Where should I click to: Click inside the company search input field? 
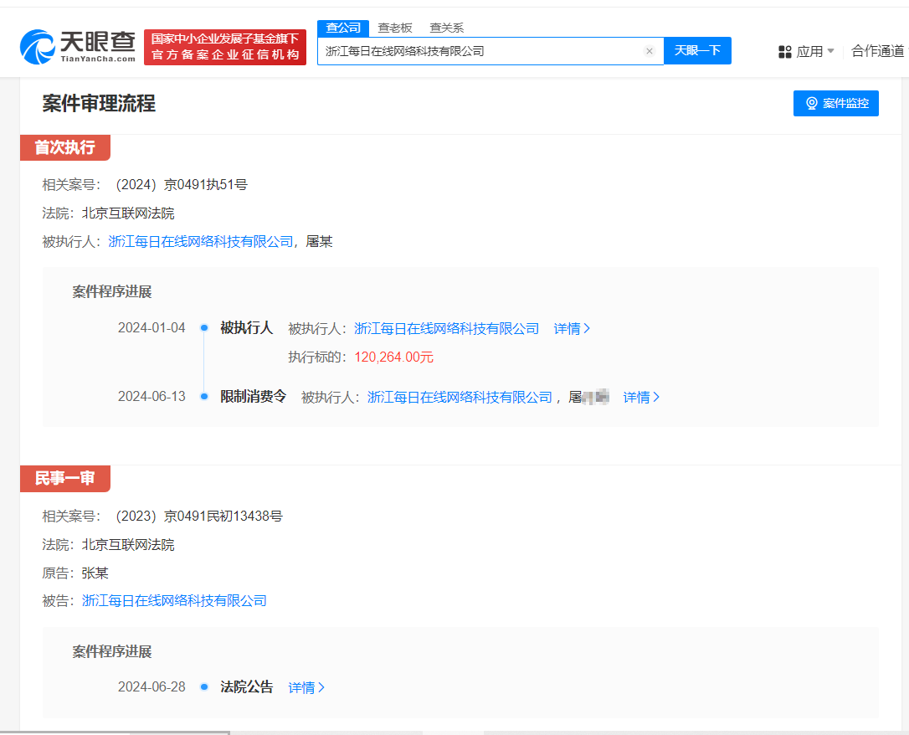click(x=477, y=51)
